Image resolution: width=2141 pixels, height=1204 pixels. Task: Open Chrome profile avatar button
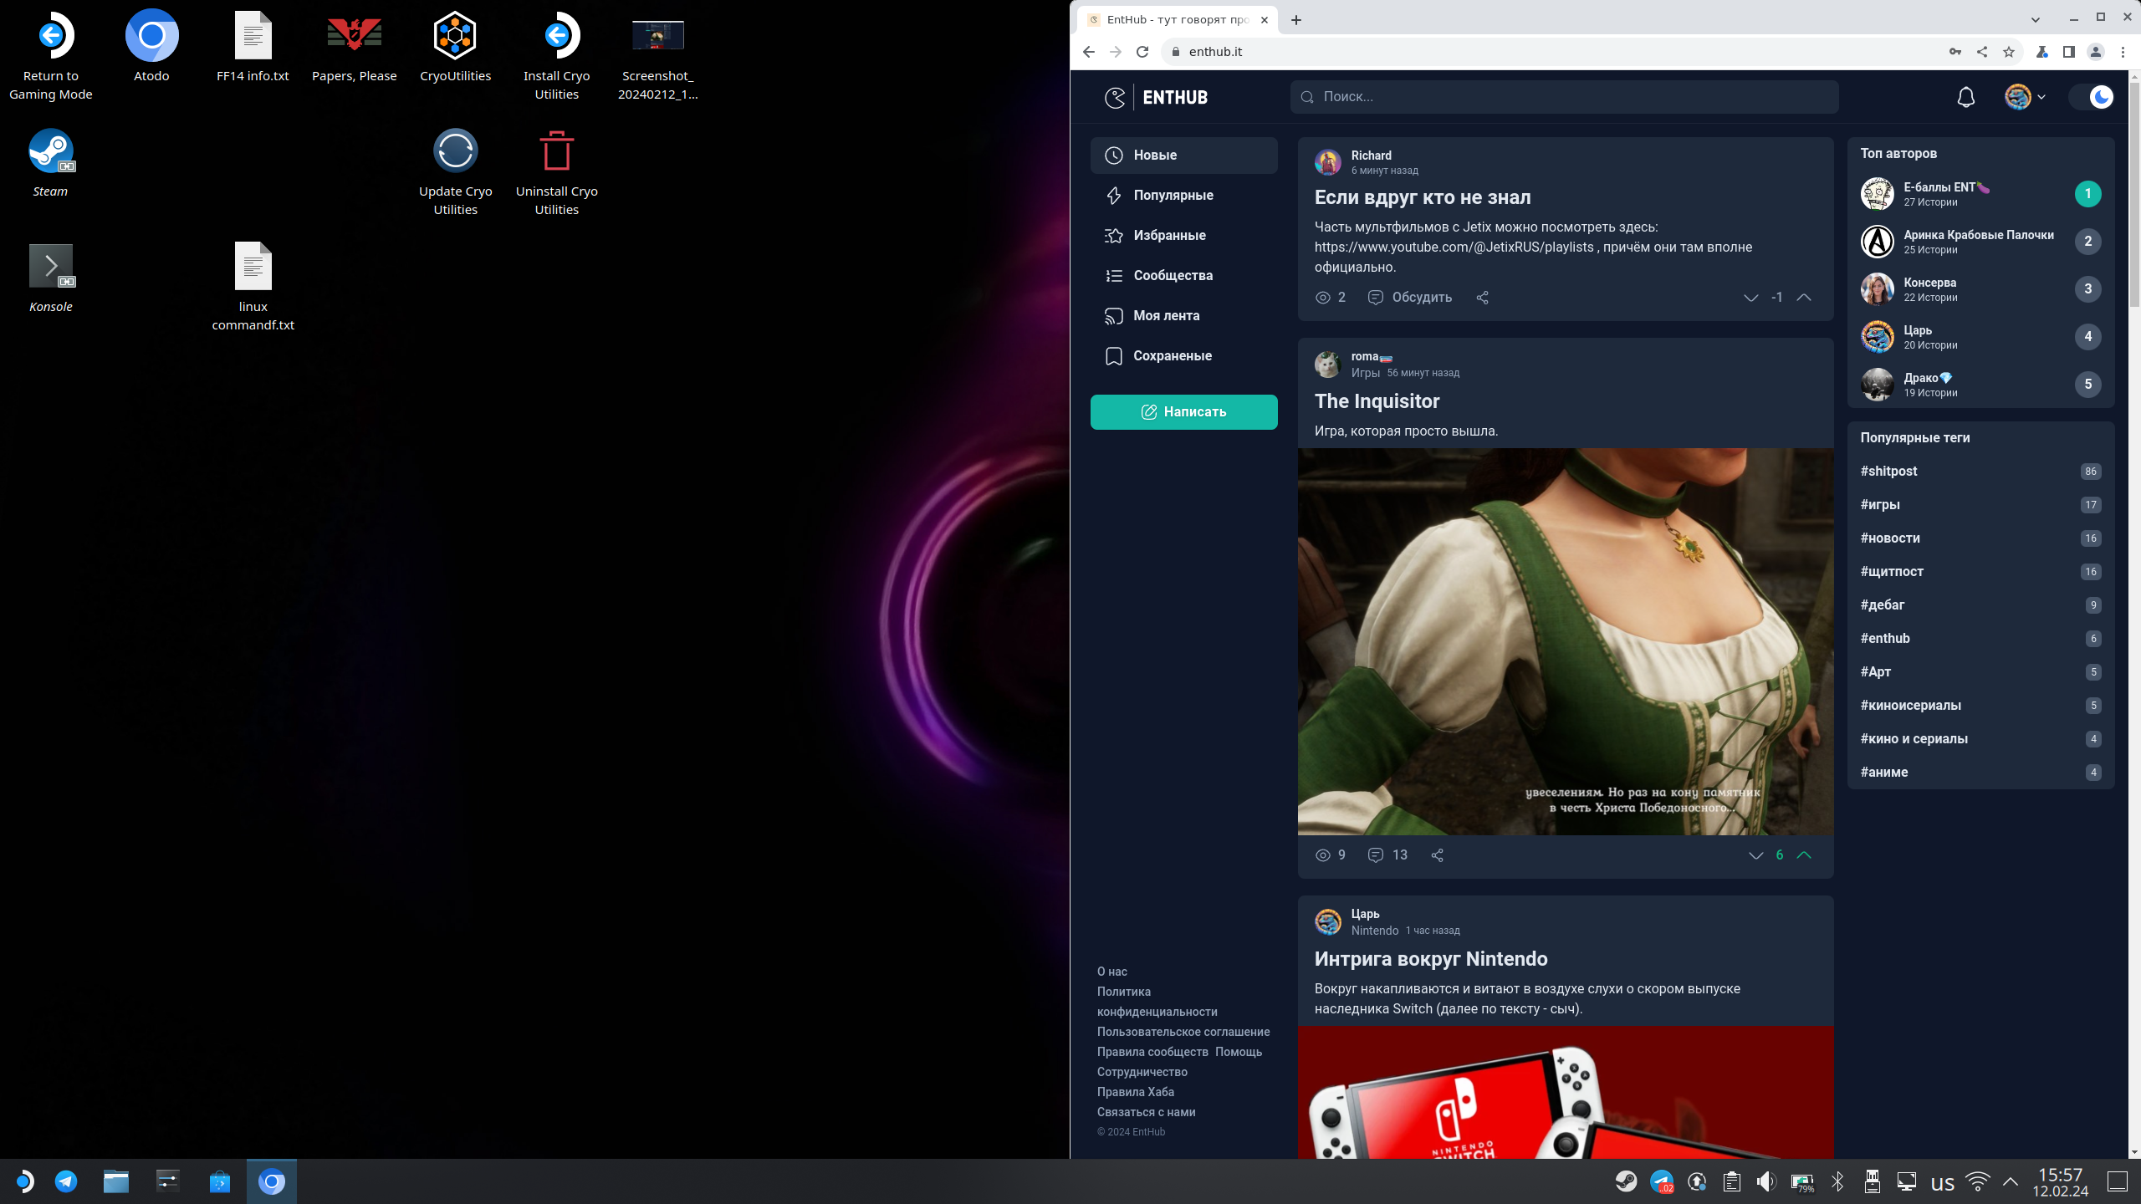tap(2096, 52)
